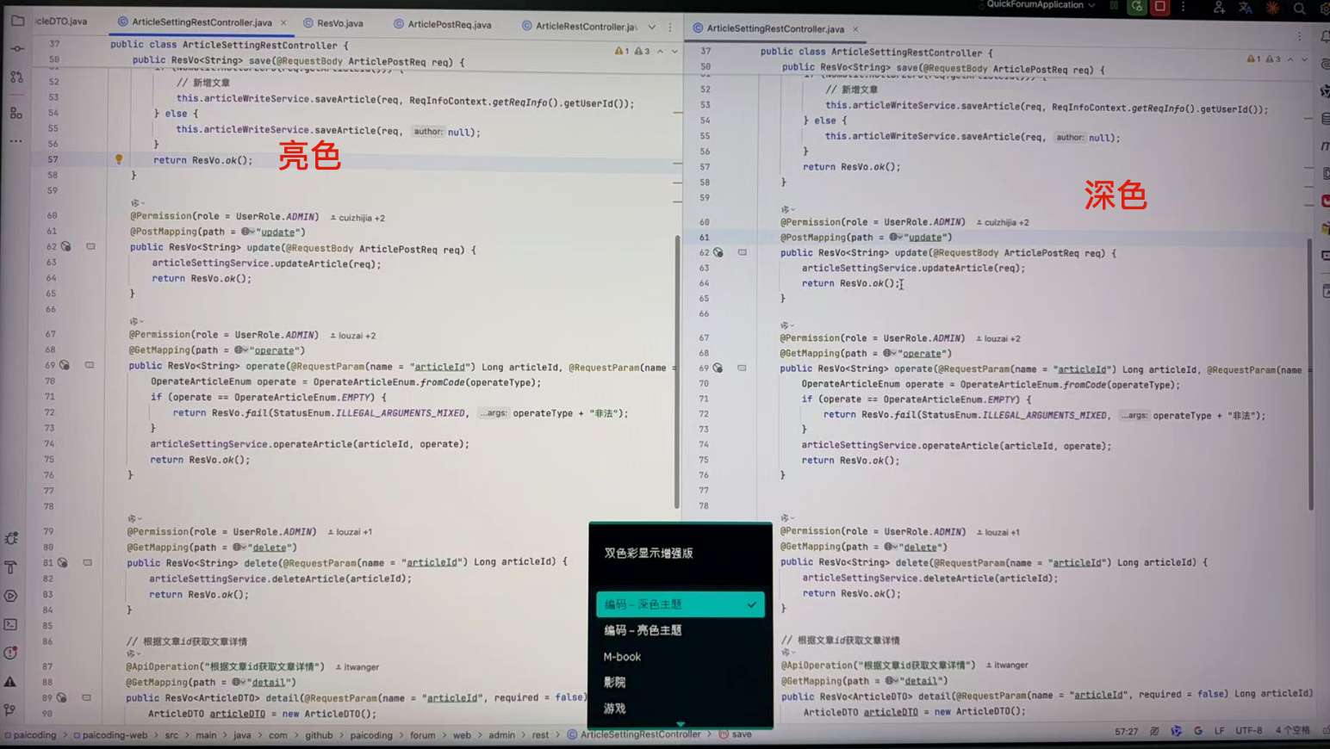Click the left editor vertical scrollbar
This screenshot has height=749, width=1330.
click(x=677, y=370)
